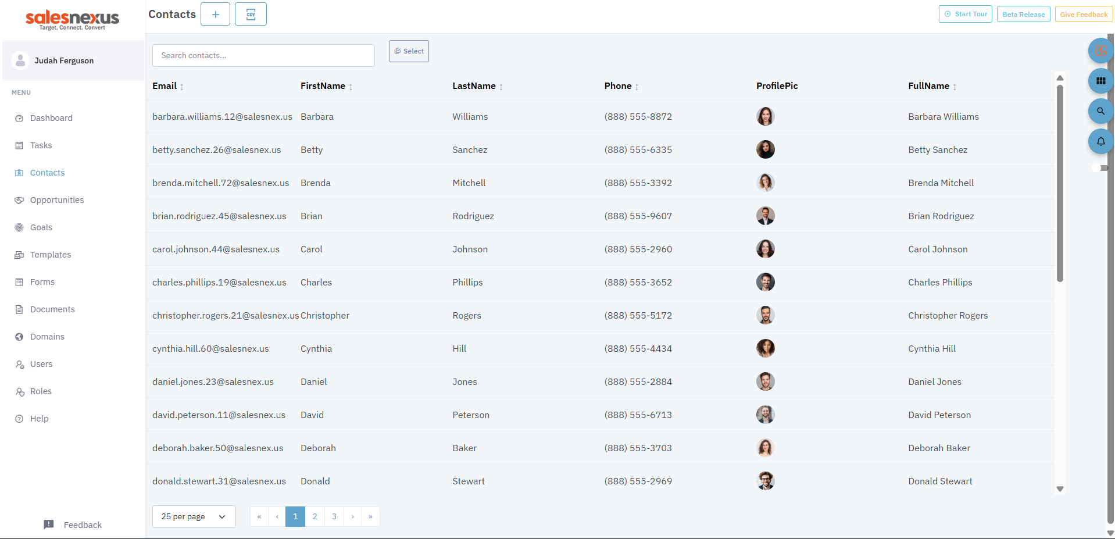Click the Start Tour button
The height and width of the screenshot is (539, 1115).
965,14
